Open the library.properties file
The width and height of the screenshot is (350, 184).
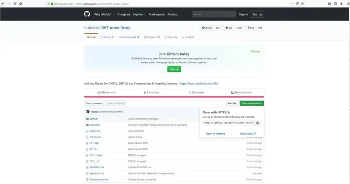pyautogui.click(x=99, y=179)
